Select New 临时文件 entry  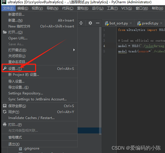39,26
